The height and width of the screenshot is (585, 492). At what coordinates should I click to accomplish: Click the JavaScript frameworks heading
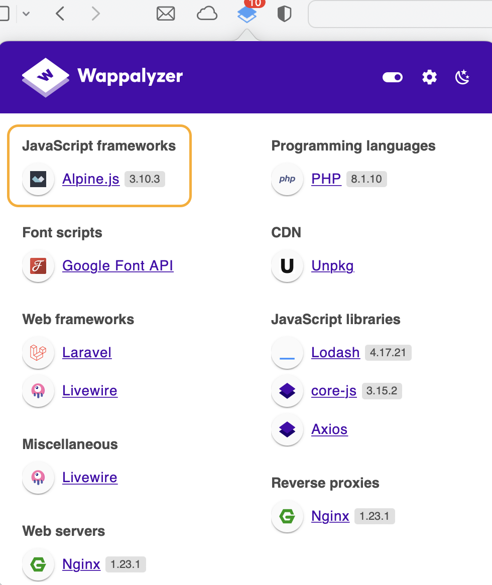coord(99,146)
